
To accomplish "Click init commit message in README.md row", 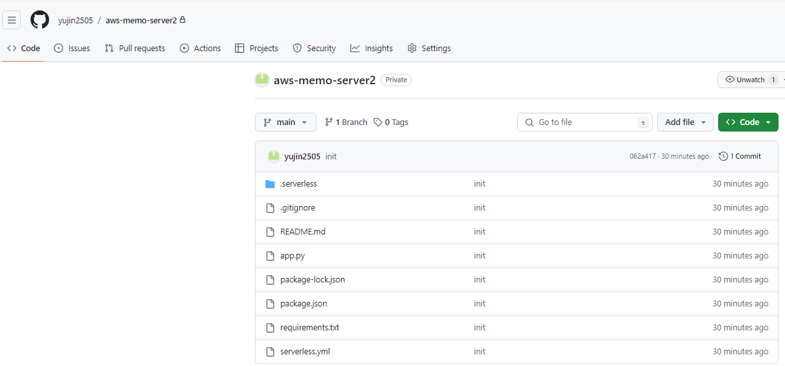I will (479, 232).
